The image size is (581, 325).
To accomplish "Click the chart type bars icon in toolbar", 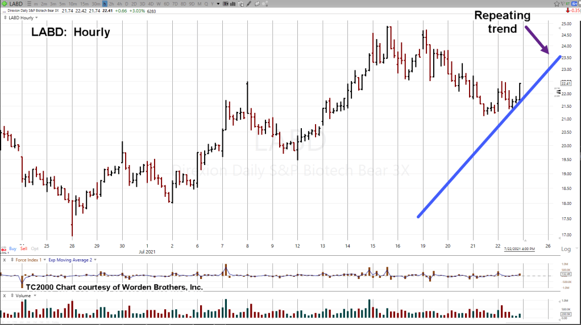I will [x=233, y=4].
